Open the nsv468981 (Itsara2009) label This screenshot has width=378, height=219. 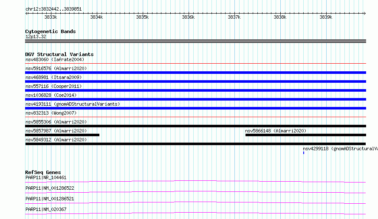(x=54, y=77)
